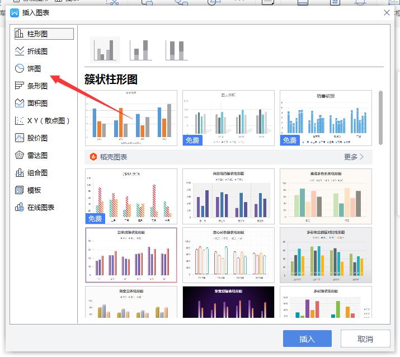Click the 取消 button
This screenshot has height=357, width=400.
365,339
